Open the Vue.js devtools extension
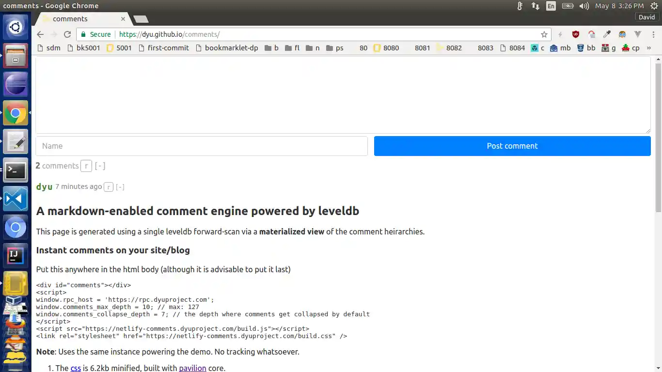The height and width of the screenshot is (372, 662). coord(638,34)
